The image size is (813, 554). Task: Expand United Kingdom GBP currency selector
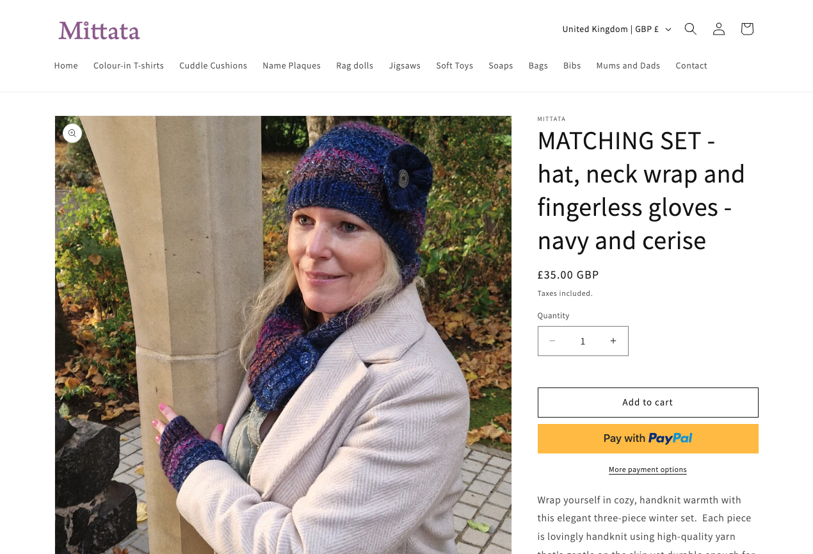coord(616,29)
